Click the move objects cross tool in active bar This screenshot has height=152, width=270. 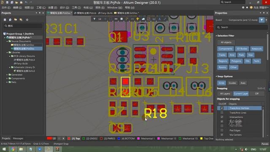[105, 19]
